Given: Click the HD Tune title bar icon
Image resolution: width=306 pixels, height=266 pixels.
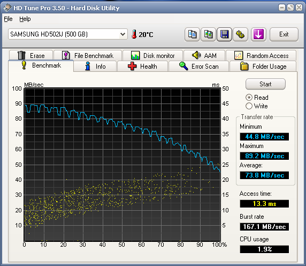Looking at the screenshot, I should click(7, 8).
